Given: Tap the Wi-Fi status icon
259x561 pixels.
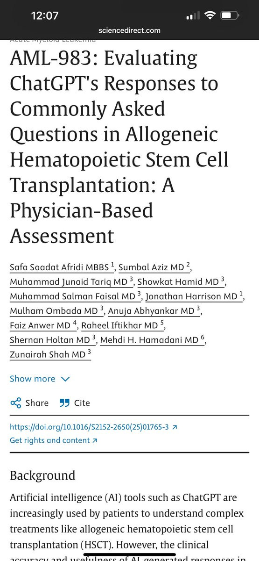Looking at the screenshot, I should (210, 15).
